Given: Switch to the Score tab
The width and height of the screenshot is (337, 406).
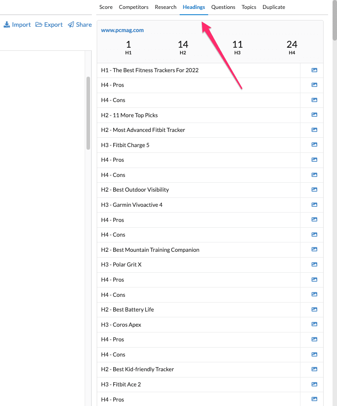Looking at the screenshot, I should point(106,7).
